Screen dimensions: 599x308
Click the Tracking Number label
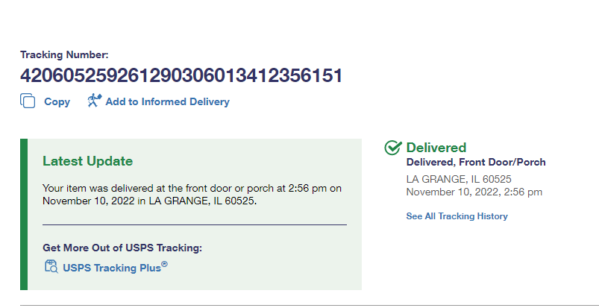(64, 54)
